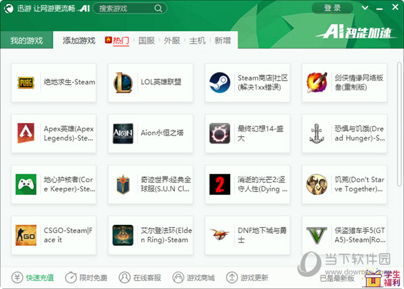Select the 热门 category tab
The height and width of the screenshot is (289, 404).
pos(121,40)
